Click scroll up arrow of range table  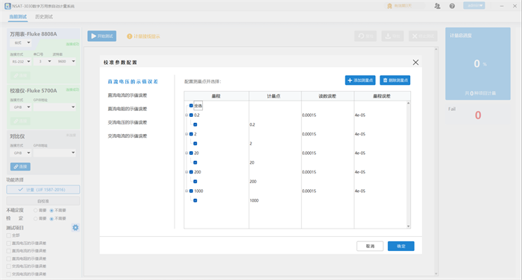408,104
